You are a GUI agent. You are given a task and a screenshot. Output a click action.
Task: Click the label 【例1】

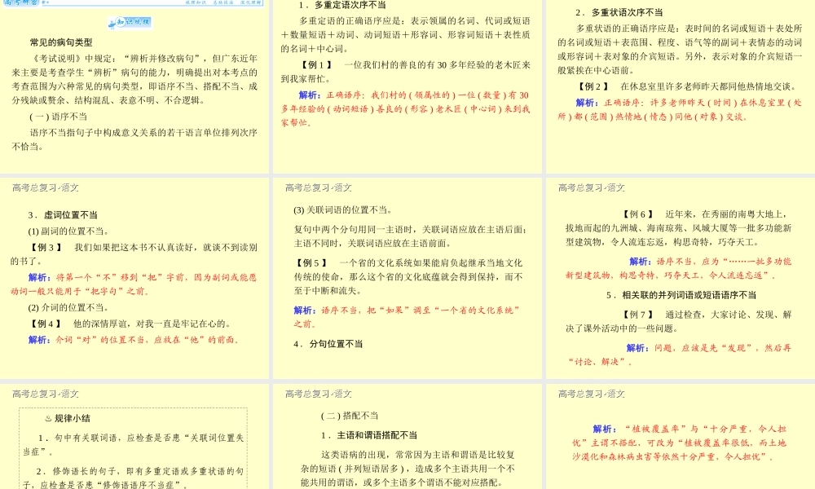[x=316, y=65]
